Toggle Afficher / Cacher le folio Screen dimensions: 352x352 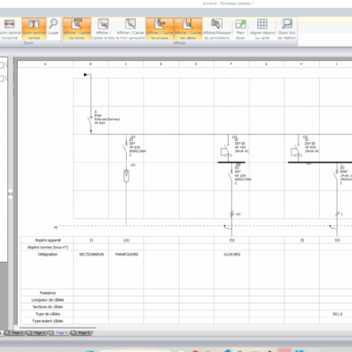pyautogui.click(x=103, y=29)
